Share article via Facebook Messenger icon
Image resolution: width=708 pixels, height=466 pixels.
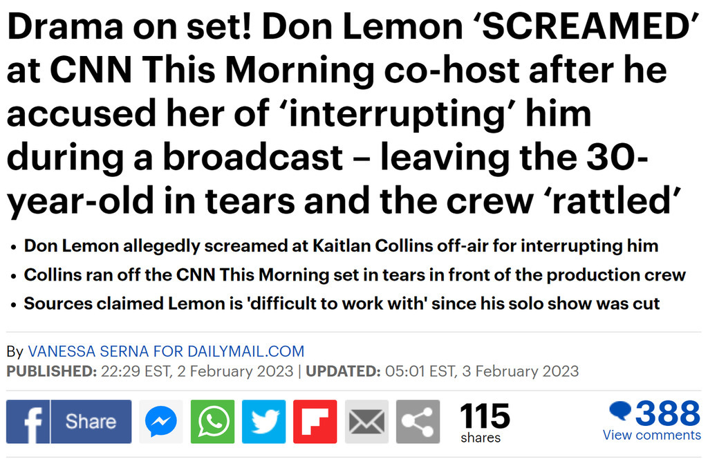161,422
